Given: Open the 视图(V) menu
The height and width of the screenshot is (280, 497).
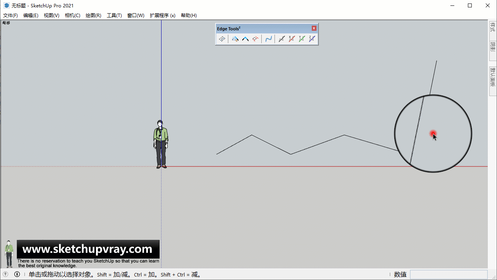Looking at the screenshot, I should click(51, 16).
